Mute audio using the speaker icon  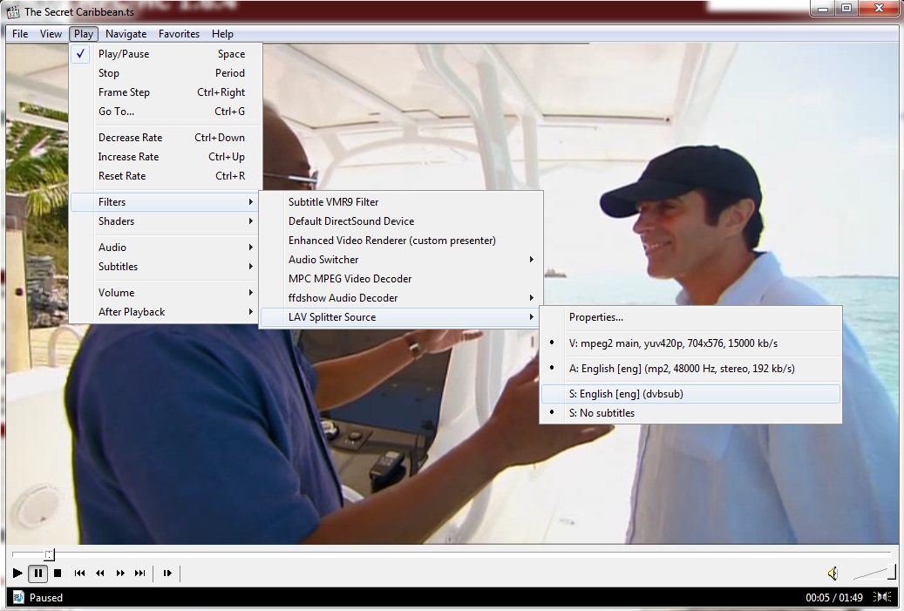click(833, 573)
